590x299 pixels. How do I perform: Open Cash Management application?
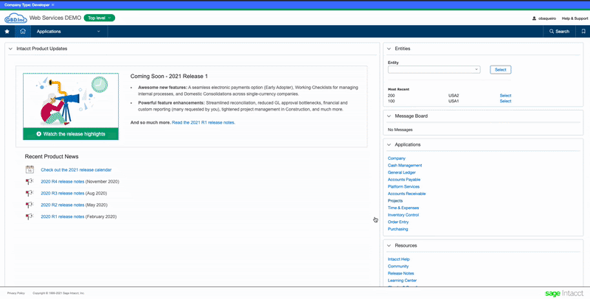coord(405,165)
